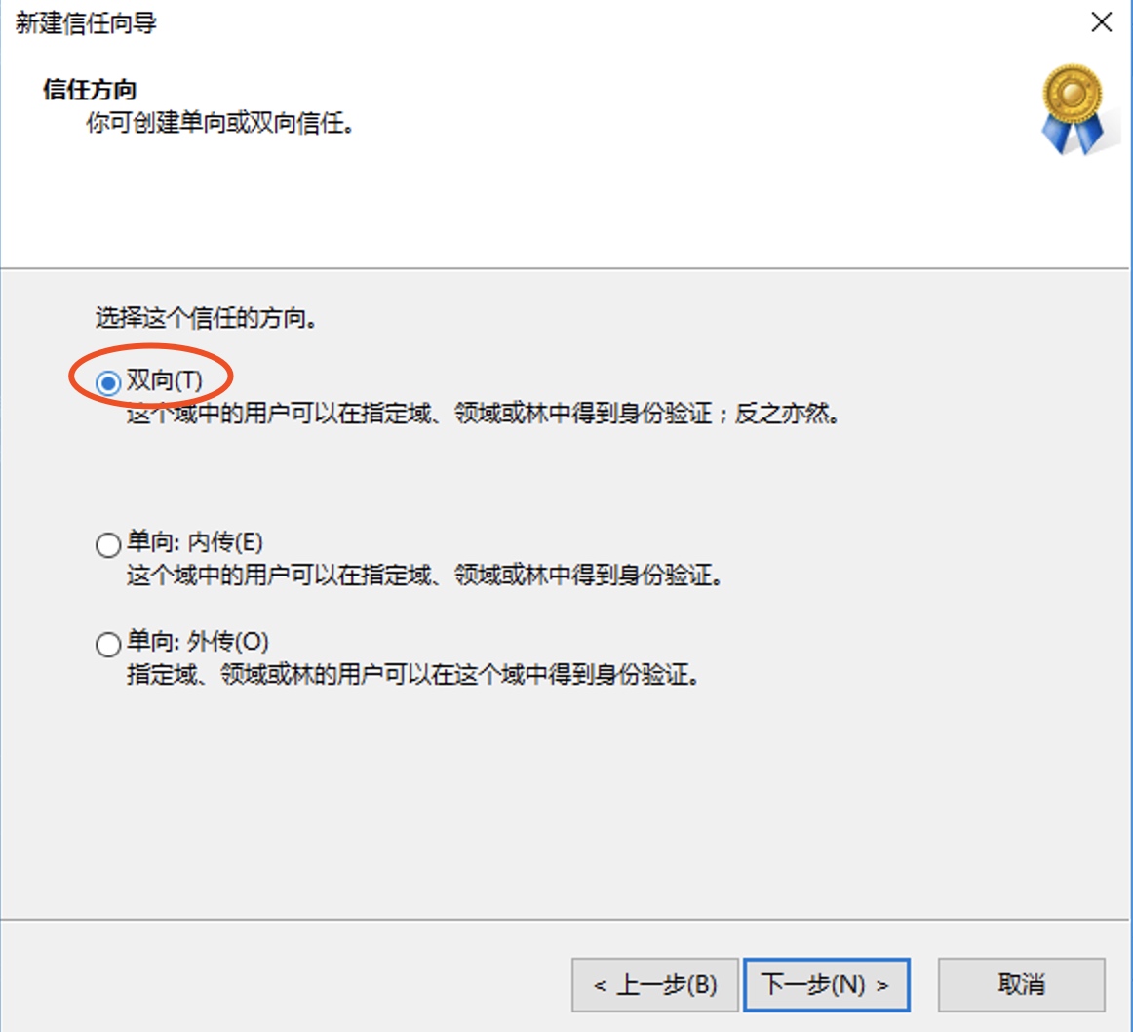The height and width of the screenshot is (1032, 1133).
Task: Cancel the wizard using 取消 button
Action: [x=1022, y=985]
